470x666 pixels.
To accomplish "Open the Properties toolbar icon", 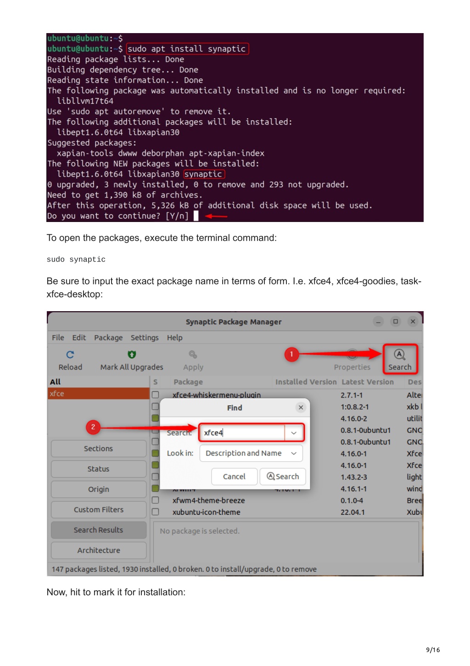I will point(352,354).
